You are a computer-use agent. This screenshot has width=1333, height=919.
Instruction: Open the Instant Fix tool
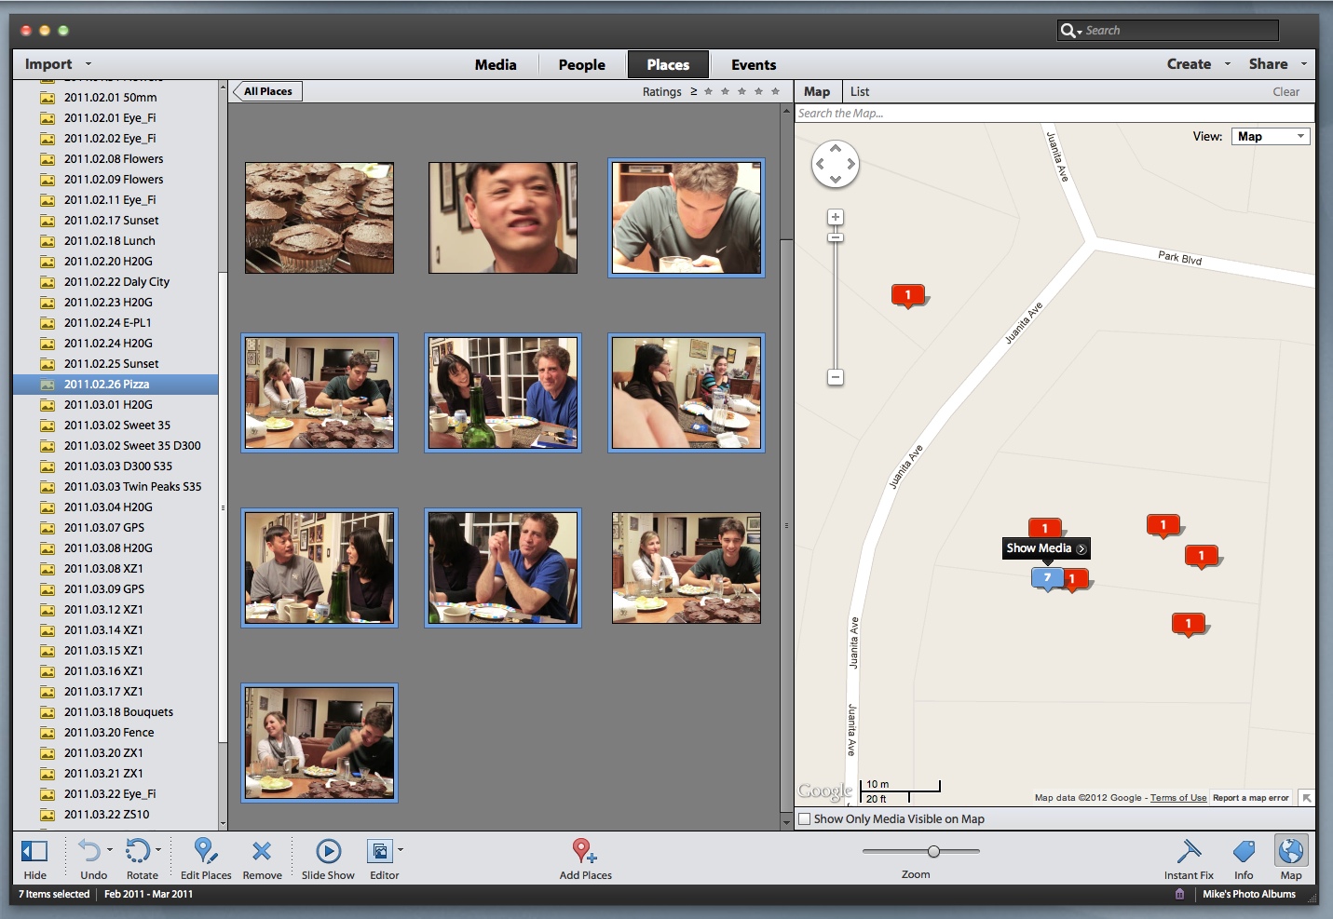point(1189,851)
